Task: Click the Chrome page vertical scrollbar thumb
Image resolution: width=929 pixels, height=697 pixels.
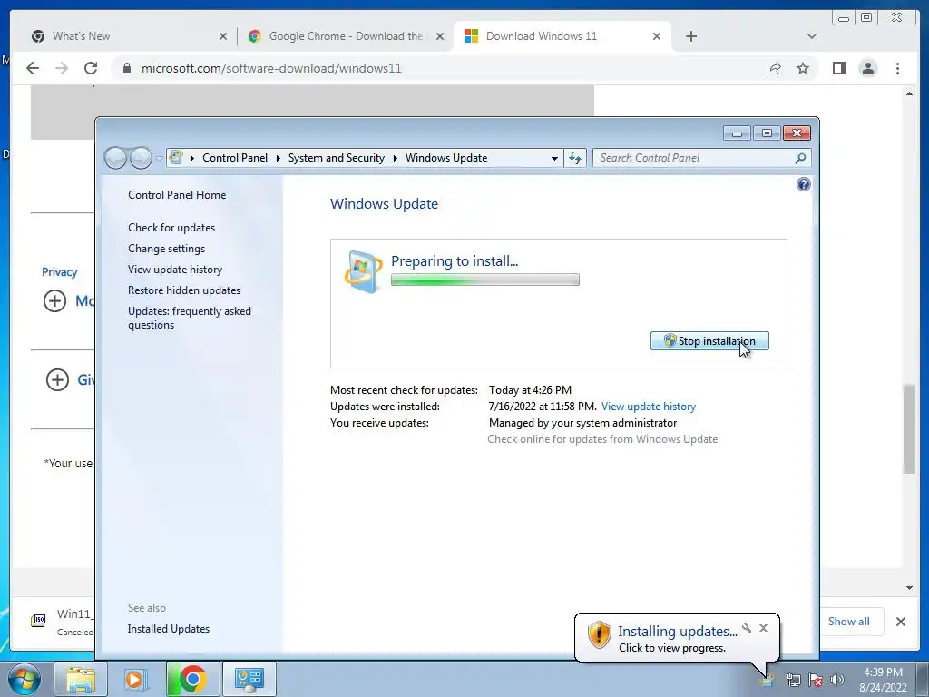Action: tap(909, 429)
